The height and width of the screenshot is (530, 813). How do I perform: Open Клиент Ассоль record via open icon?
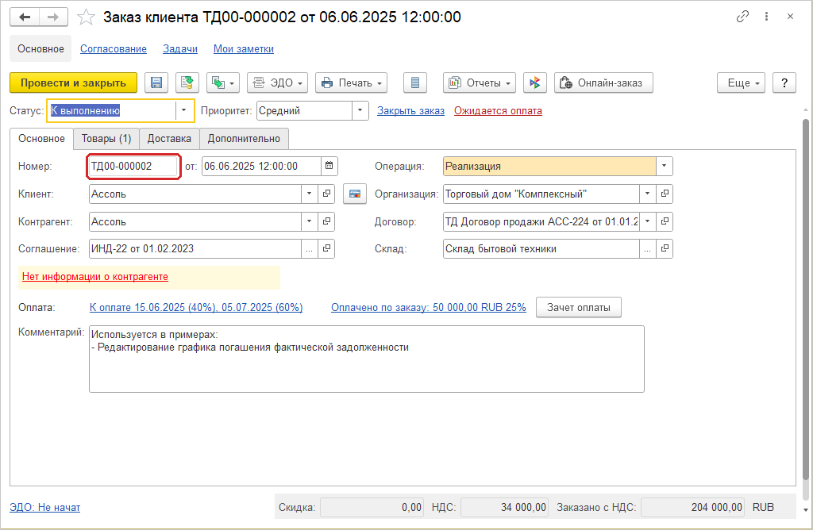pos(326,194)
